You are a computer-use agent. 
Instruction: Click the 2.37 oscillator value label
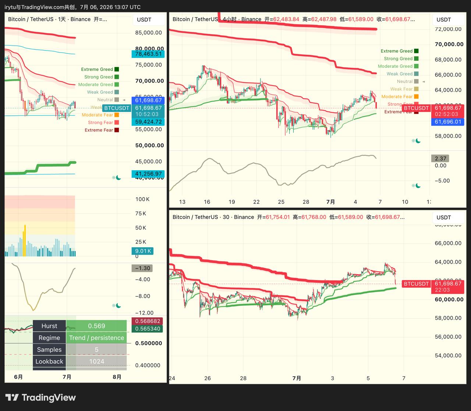coord(440,159)
